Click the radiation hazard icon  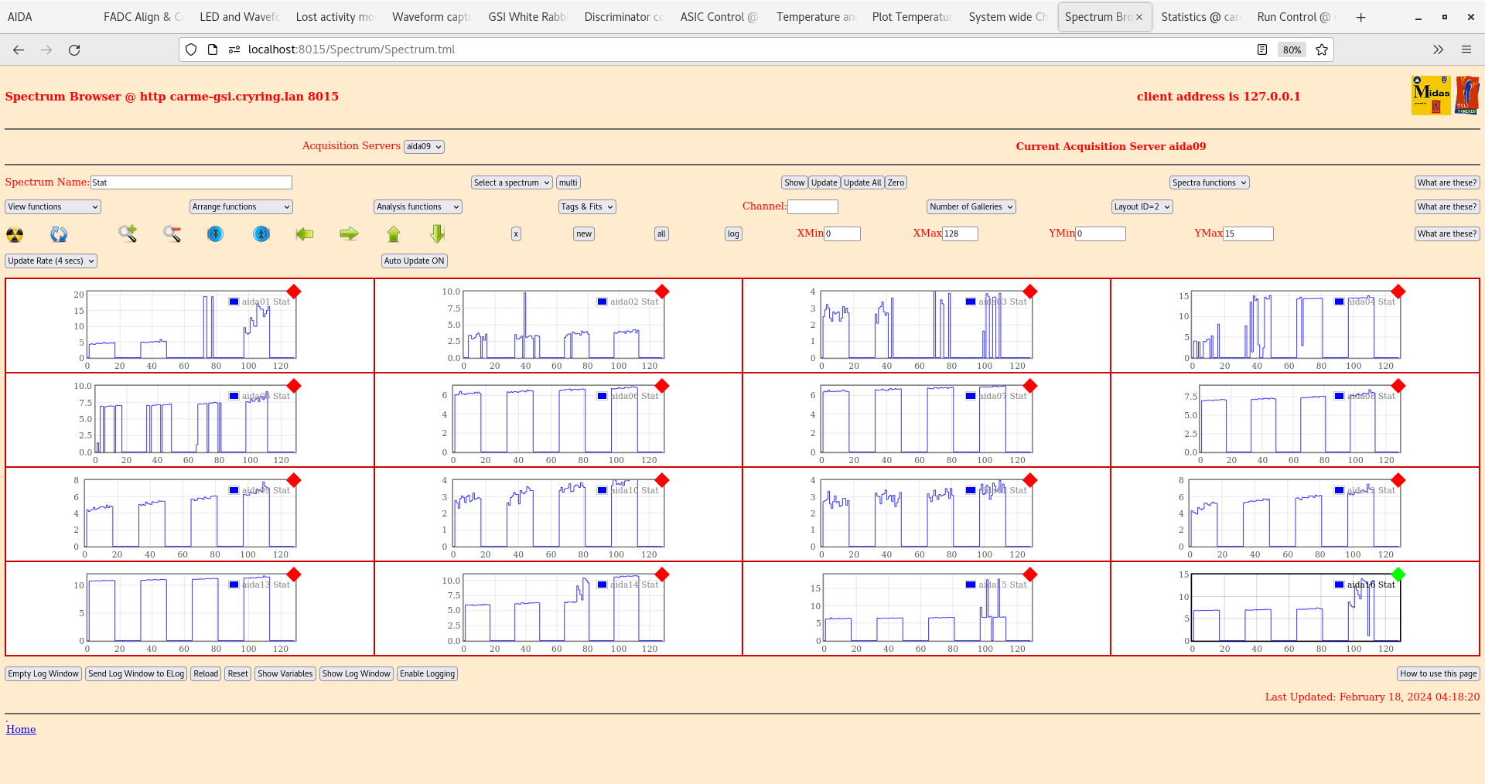(15, 234)
